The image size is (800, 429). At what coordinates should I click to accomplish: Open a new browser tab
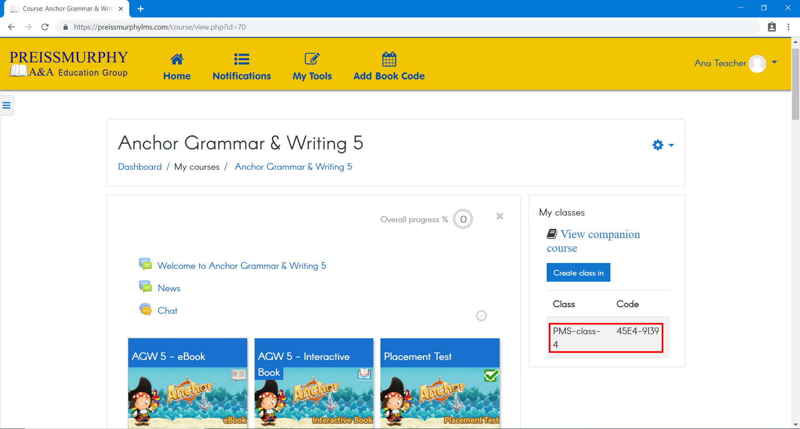coord(141,9)
